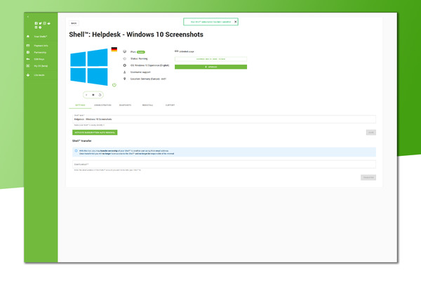Click the Back button

click(x=74, y=23)
